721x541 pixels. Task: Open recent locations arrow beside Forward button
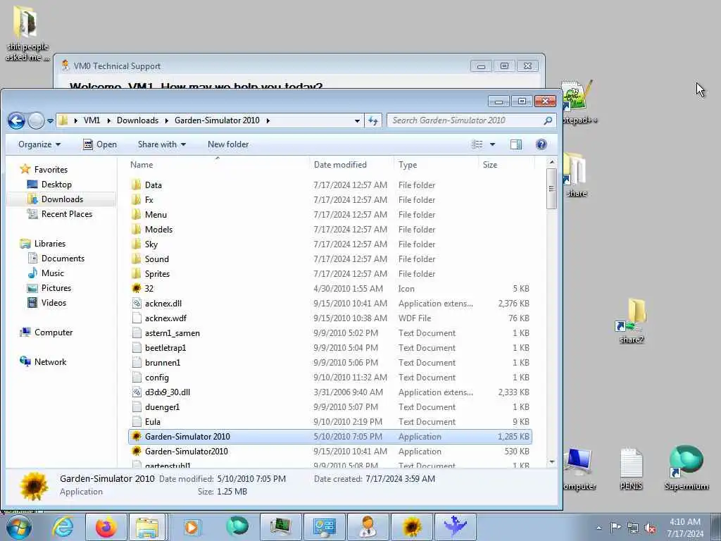click(50, 121)
